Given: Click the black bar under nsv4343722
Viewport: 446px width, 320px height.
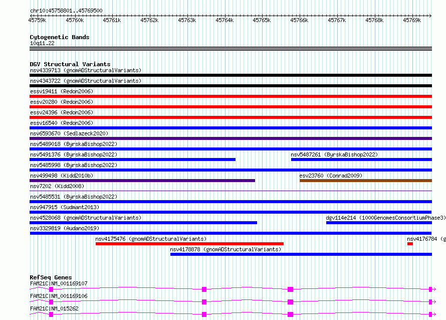Looking at the screenshot, I should tap(231, 86).
